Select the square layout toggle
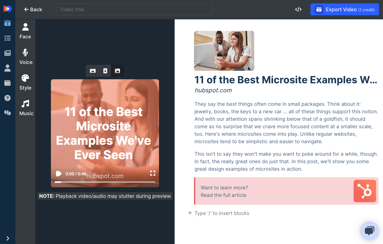The image size is (383, 244). [x=117, y=71]
